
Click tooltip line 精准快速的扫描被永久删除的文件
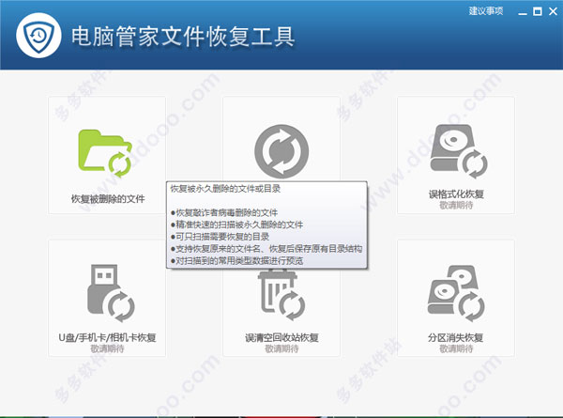(237, 224)
